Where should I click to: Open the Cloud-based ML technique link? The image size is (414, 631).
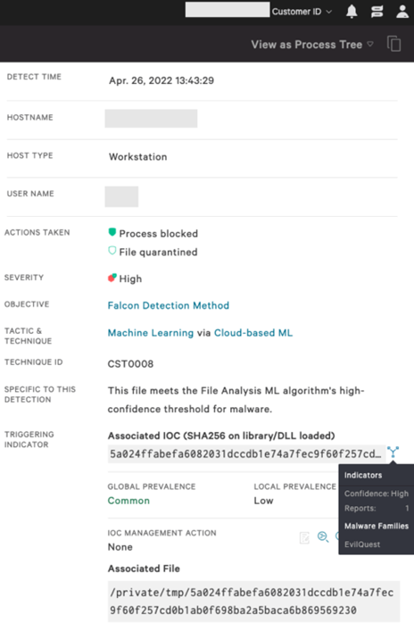(253, 333)
